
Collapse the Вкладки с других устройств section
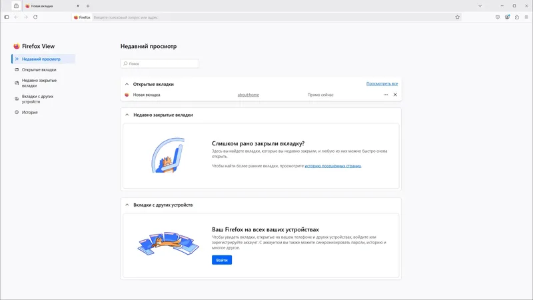coord(127,205)
